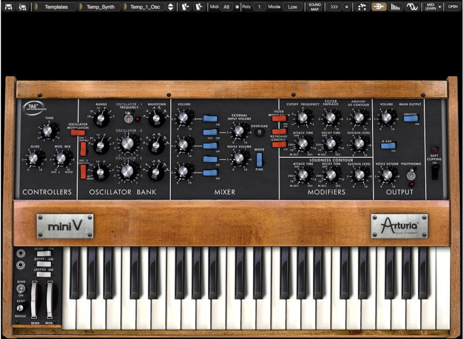The image size is (463, 339).
Task: Click the save-as disk icon
Action: pyautogui.click(x=22, y=6)
